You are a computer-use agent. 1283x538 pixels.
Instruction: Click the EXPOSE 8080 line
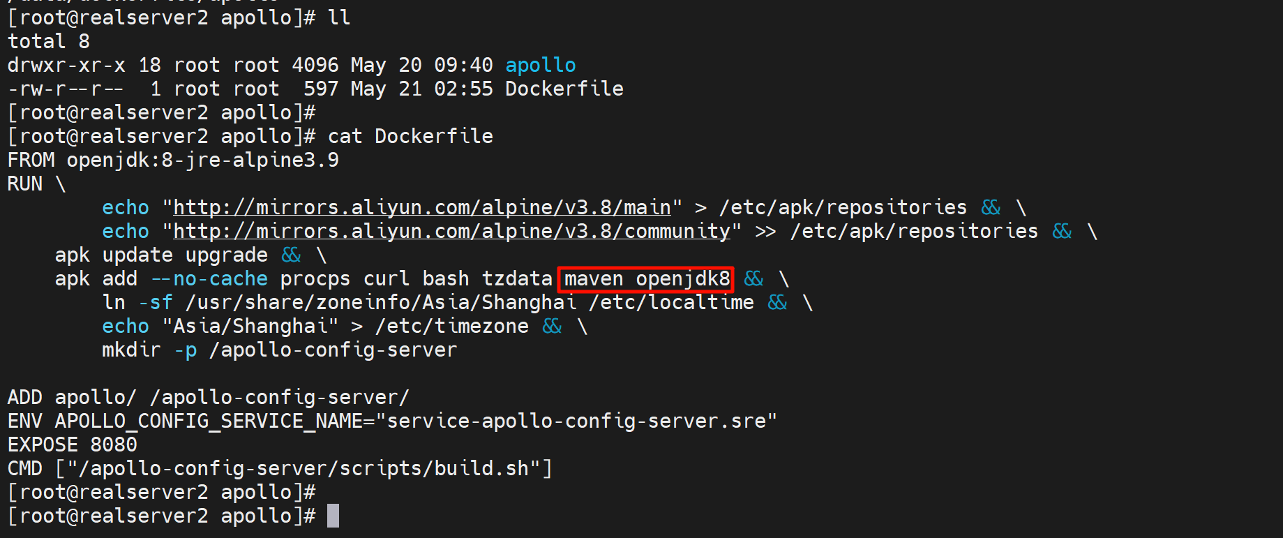pyautogui.click(x=73, y=444)
